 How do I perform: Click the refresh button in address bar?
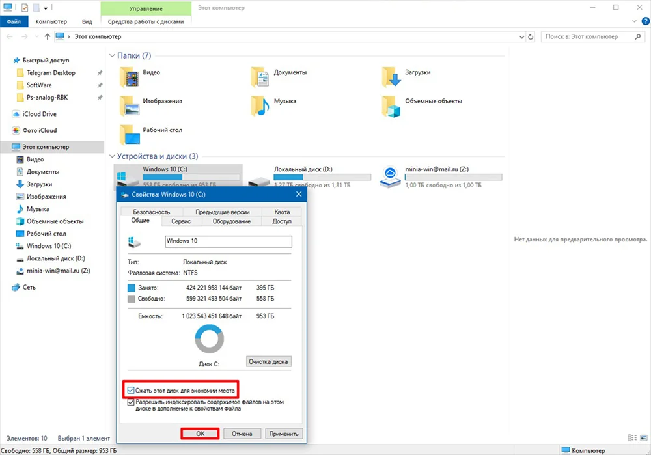pos(531,37)
